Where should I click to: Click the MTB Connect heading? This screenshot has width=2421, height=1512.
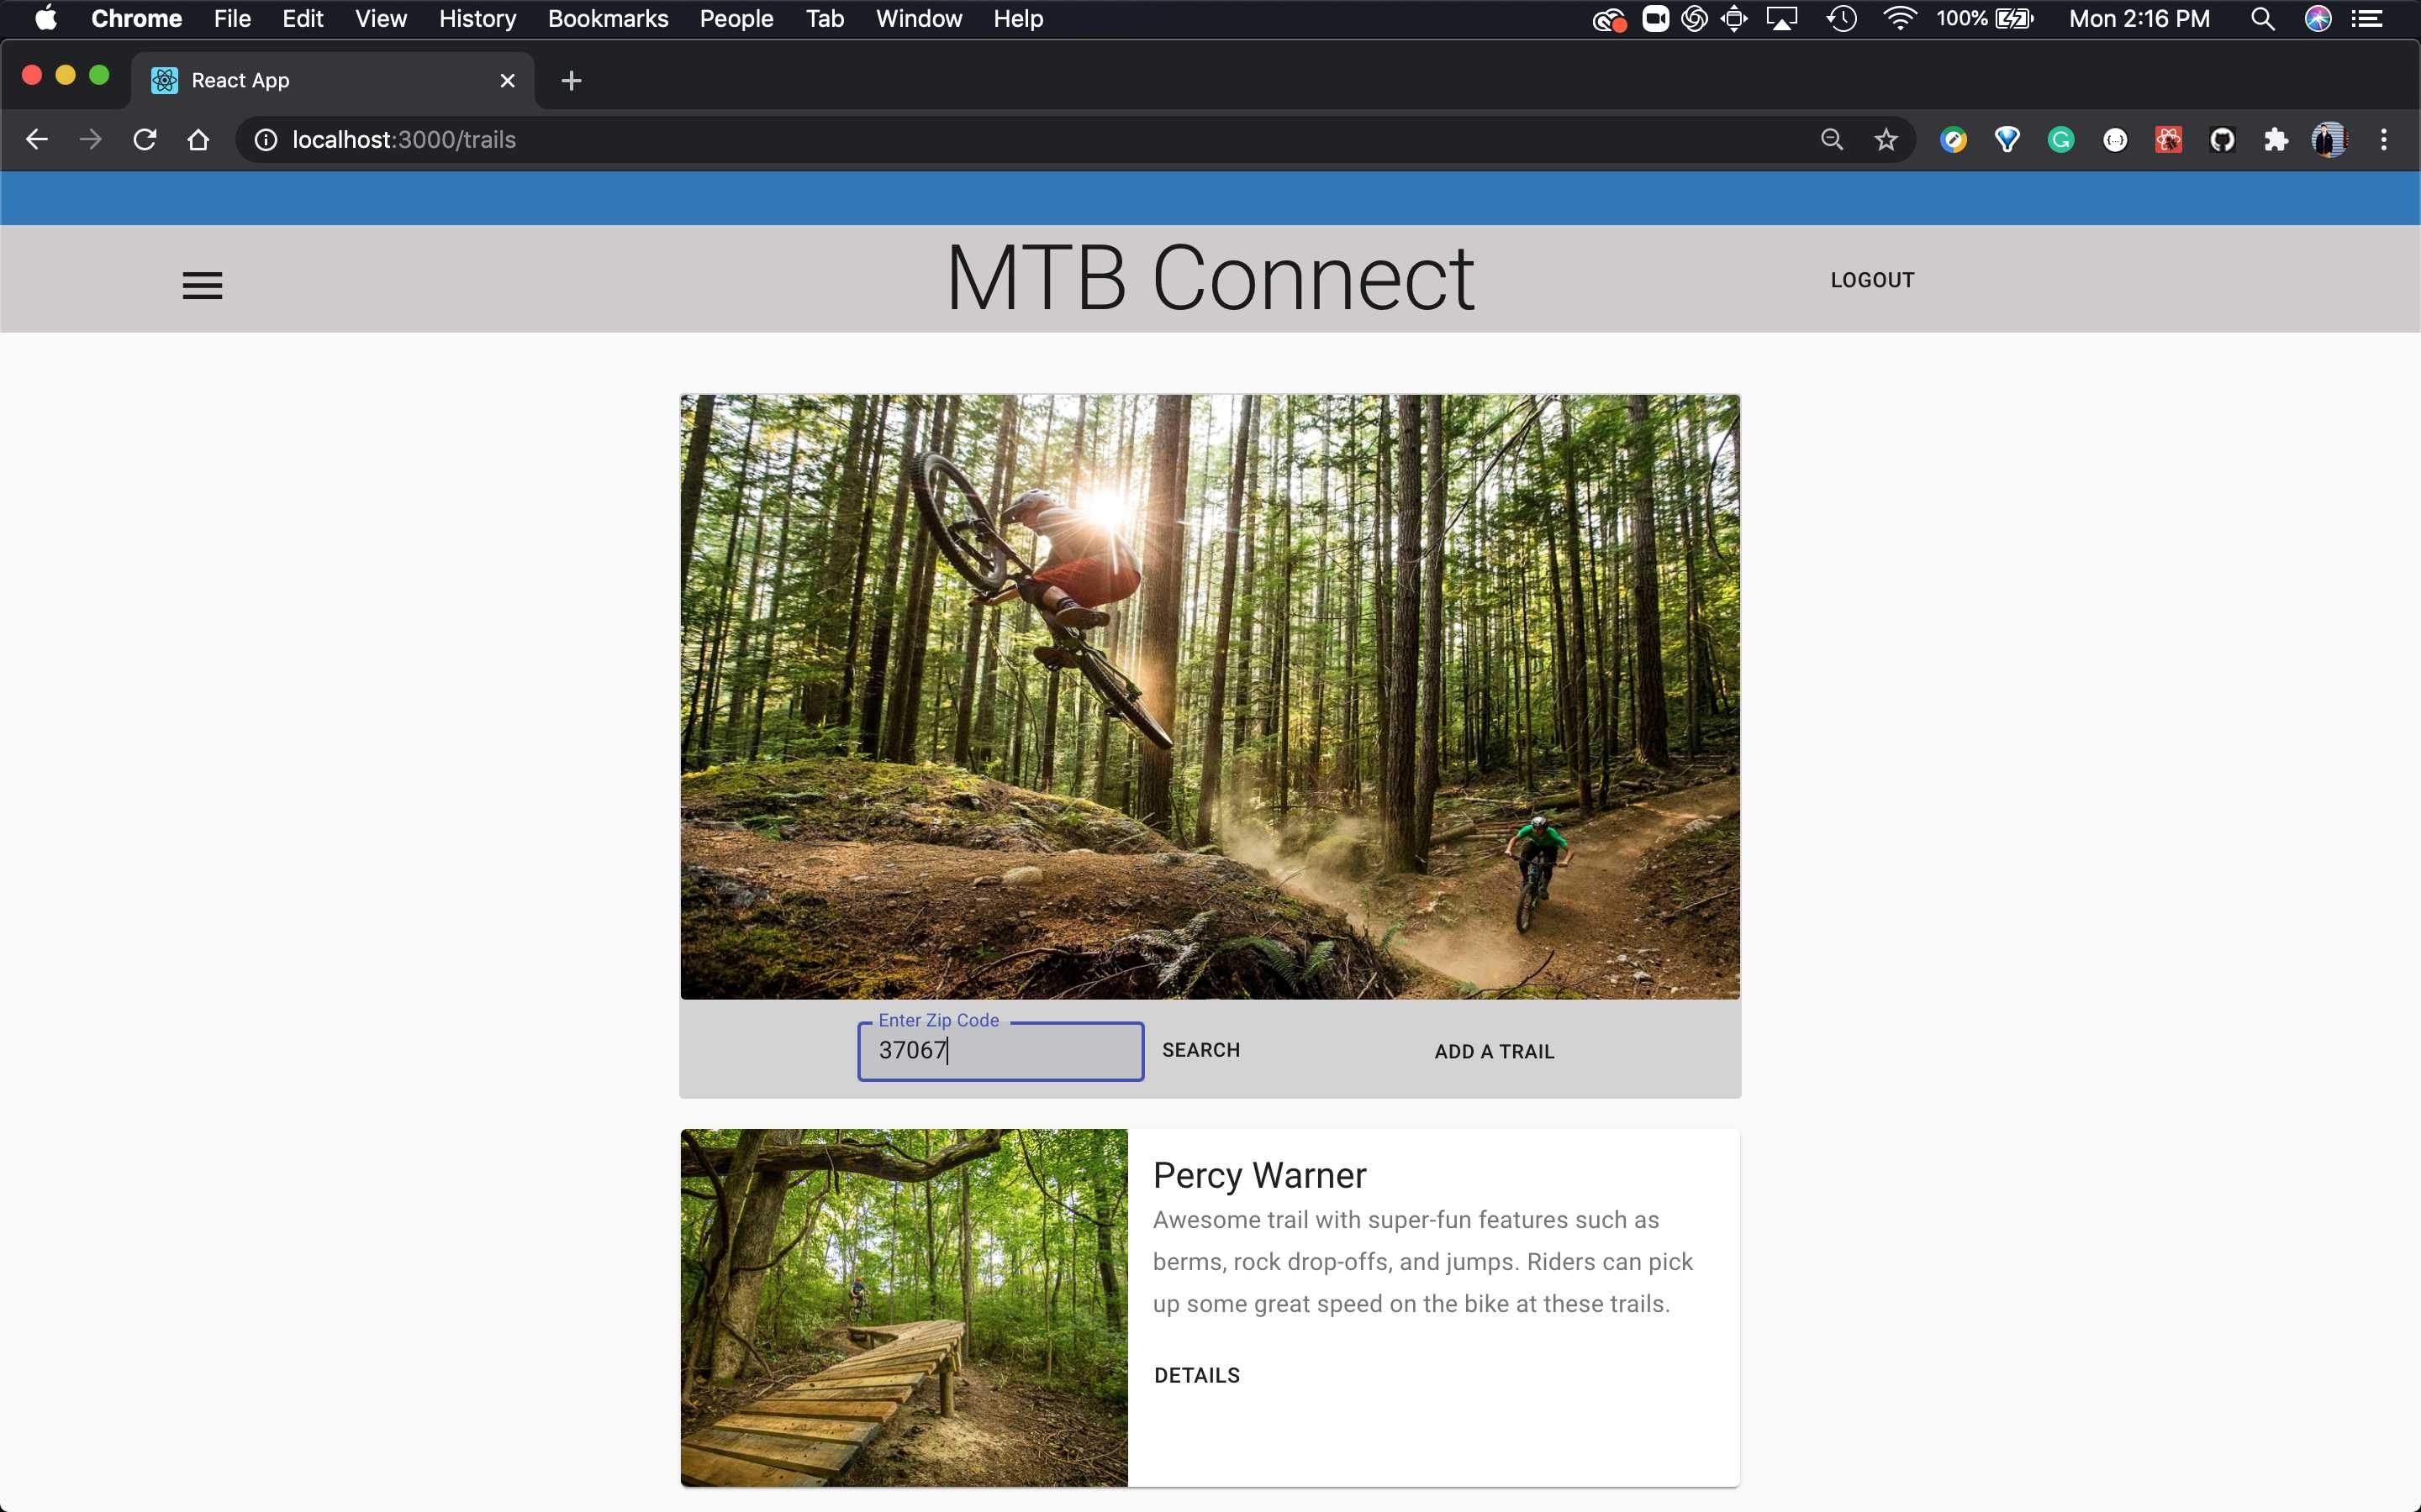(x=1210, y=279)
